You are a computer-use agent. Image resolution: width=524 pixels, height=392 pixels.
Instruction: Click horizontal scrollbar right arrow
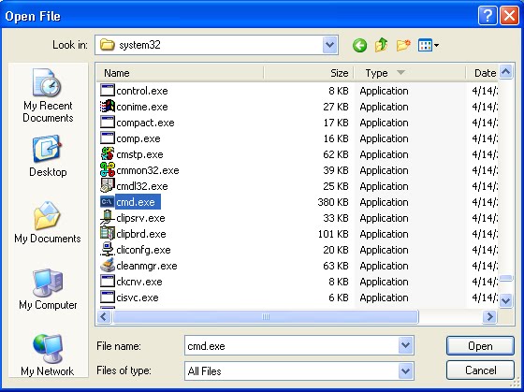(490, 316)
